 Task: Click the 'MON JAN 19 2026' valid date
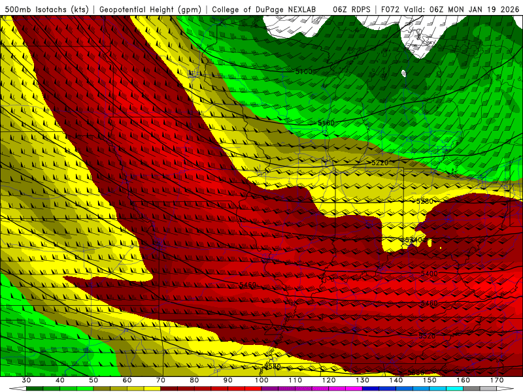pos(483,10)
